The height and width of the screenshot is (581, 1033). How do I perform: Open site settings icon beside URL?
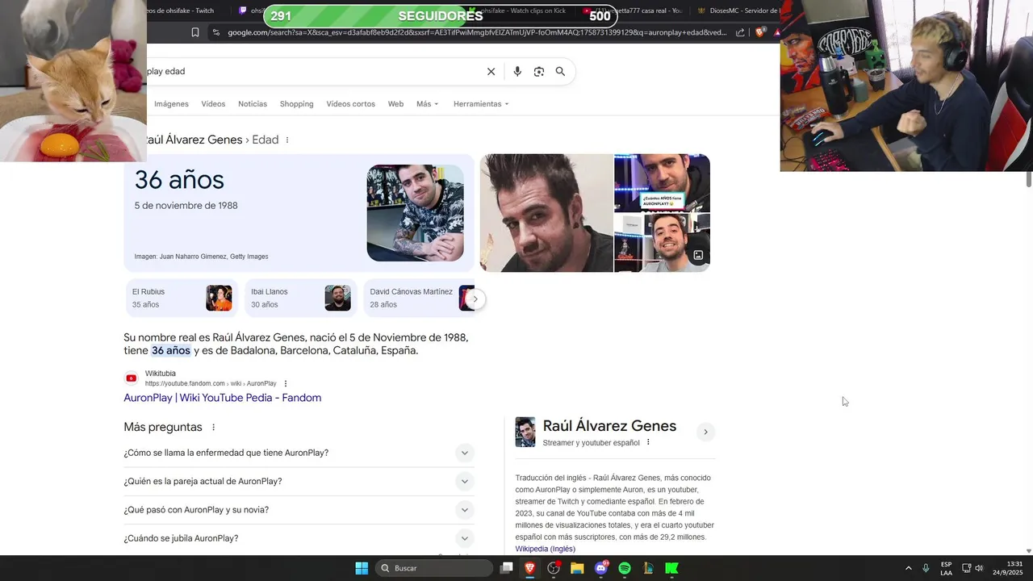[x=215, y=32]
